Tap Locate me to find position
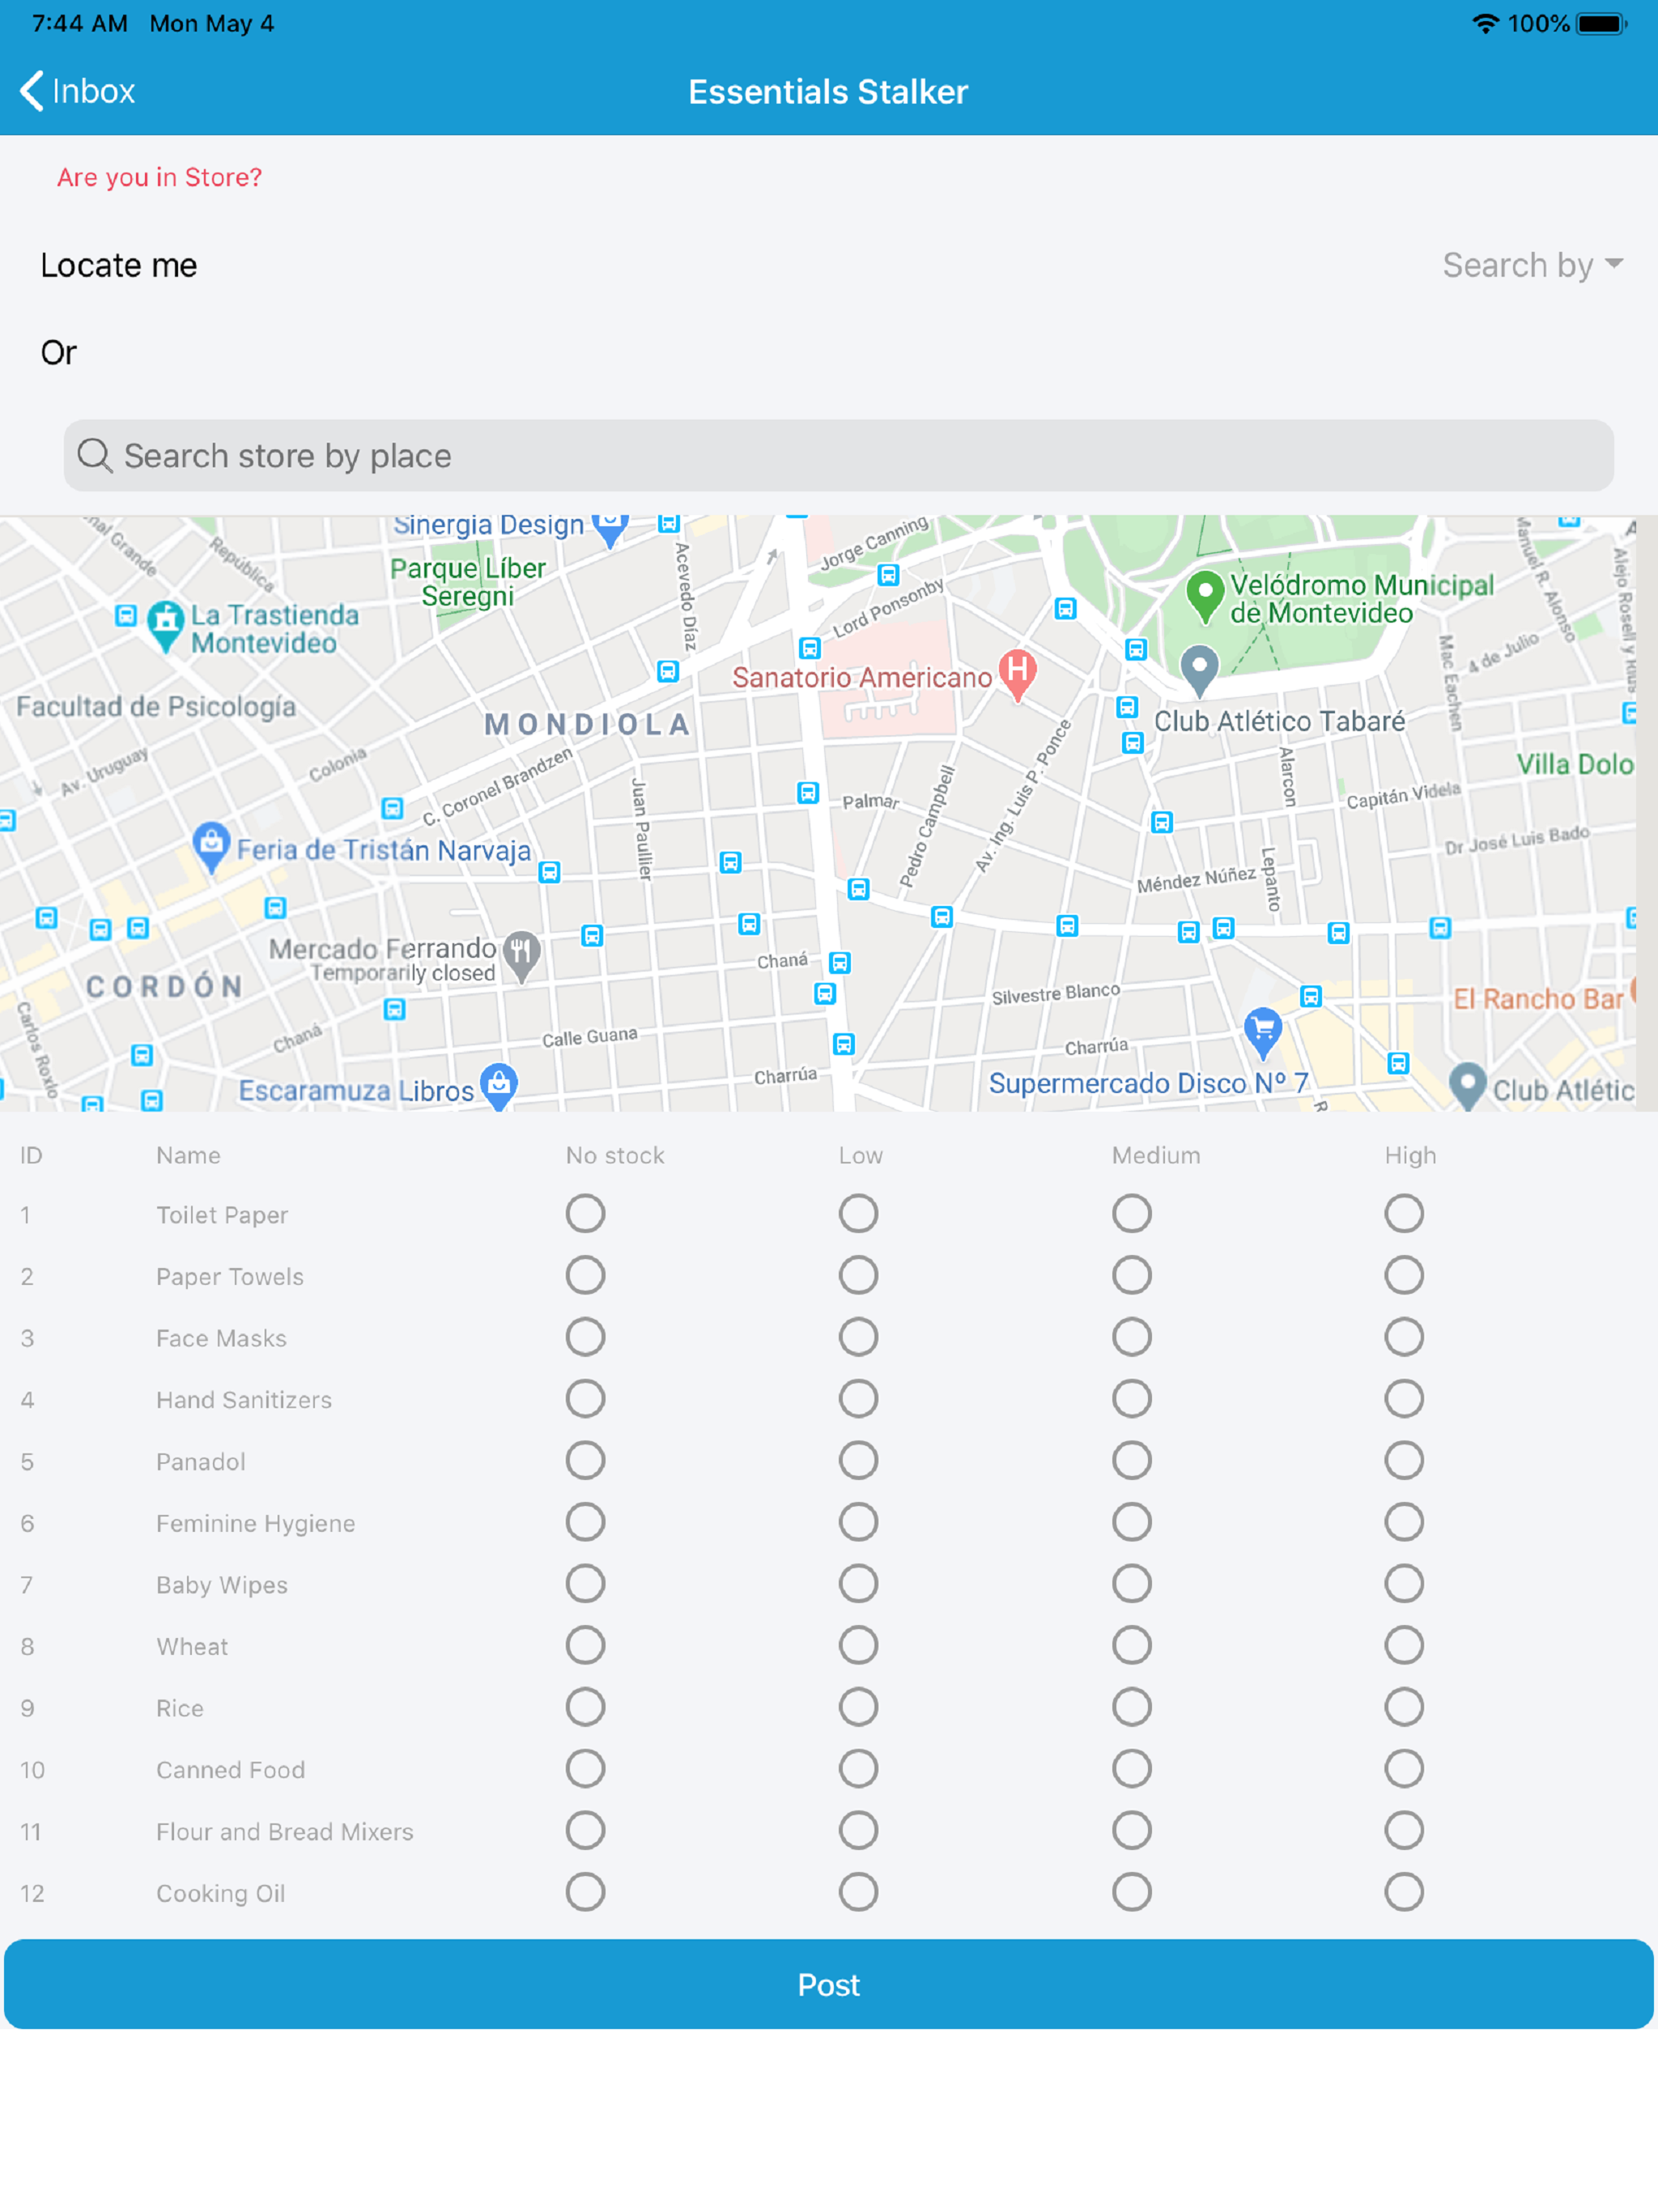Screen dimensions: 1658x2212 (119, 265)
